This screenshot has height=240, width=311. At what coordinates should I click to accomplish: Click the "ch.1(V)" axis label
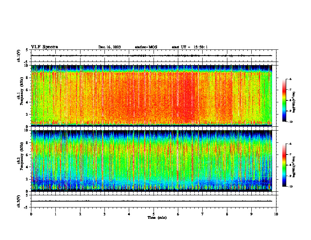pyautogui.click(x=19, y=56)
